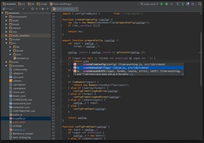Expand the lib folder under src
Viewport: 204px width, 143px height.
point(10,47)
